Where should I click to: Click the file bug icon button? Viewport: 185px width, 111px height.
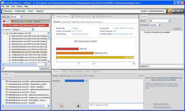[78, 106]
